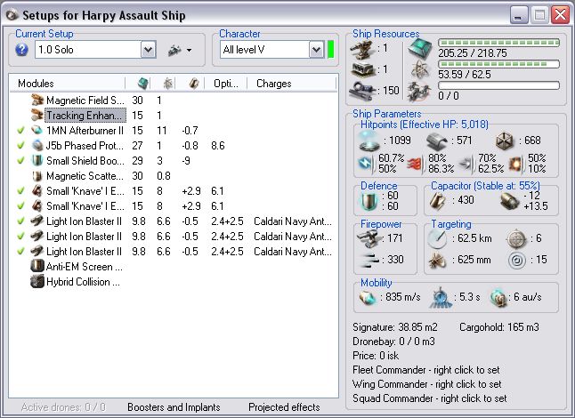Open the ship setup menu icon
The width and height of the screenshot is (575, 418).
[x=174, y=50]
